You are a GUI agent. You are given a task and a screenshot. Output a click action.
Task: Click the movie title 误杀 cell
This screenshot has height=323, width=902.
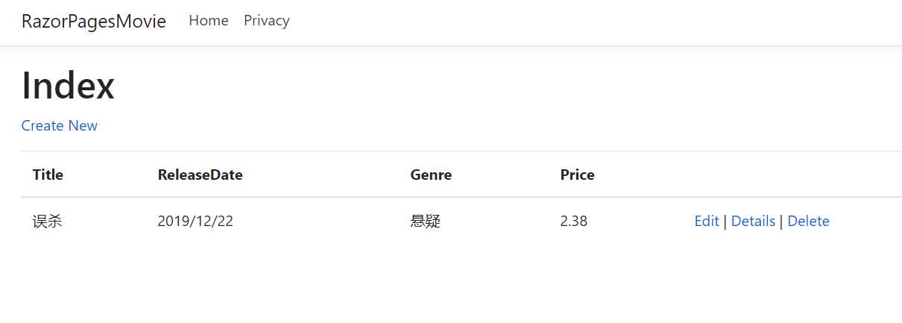pos(47,221)
